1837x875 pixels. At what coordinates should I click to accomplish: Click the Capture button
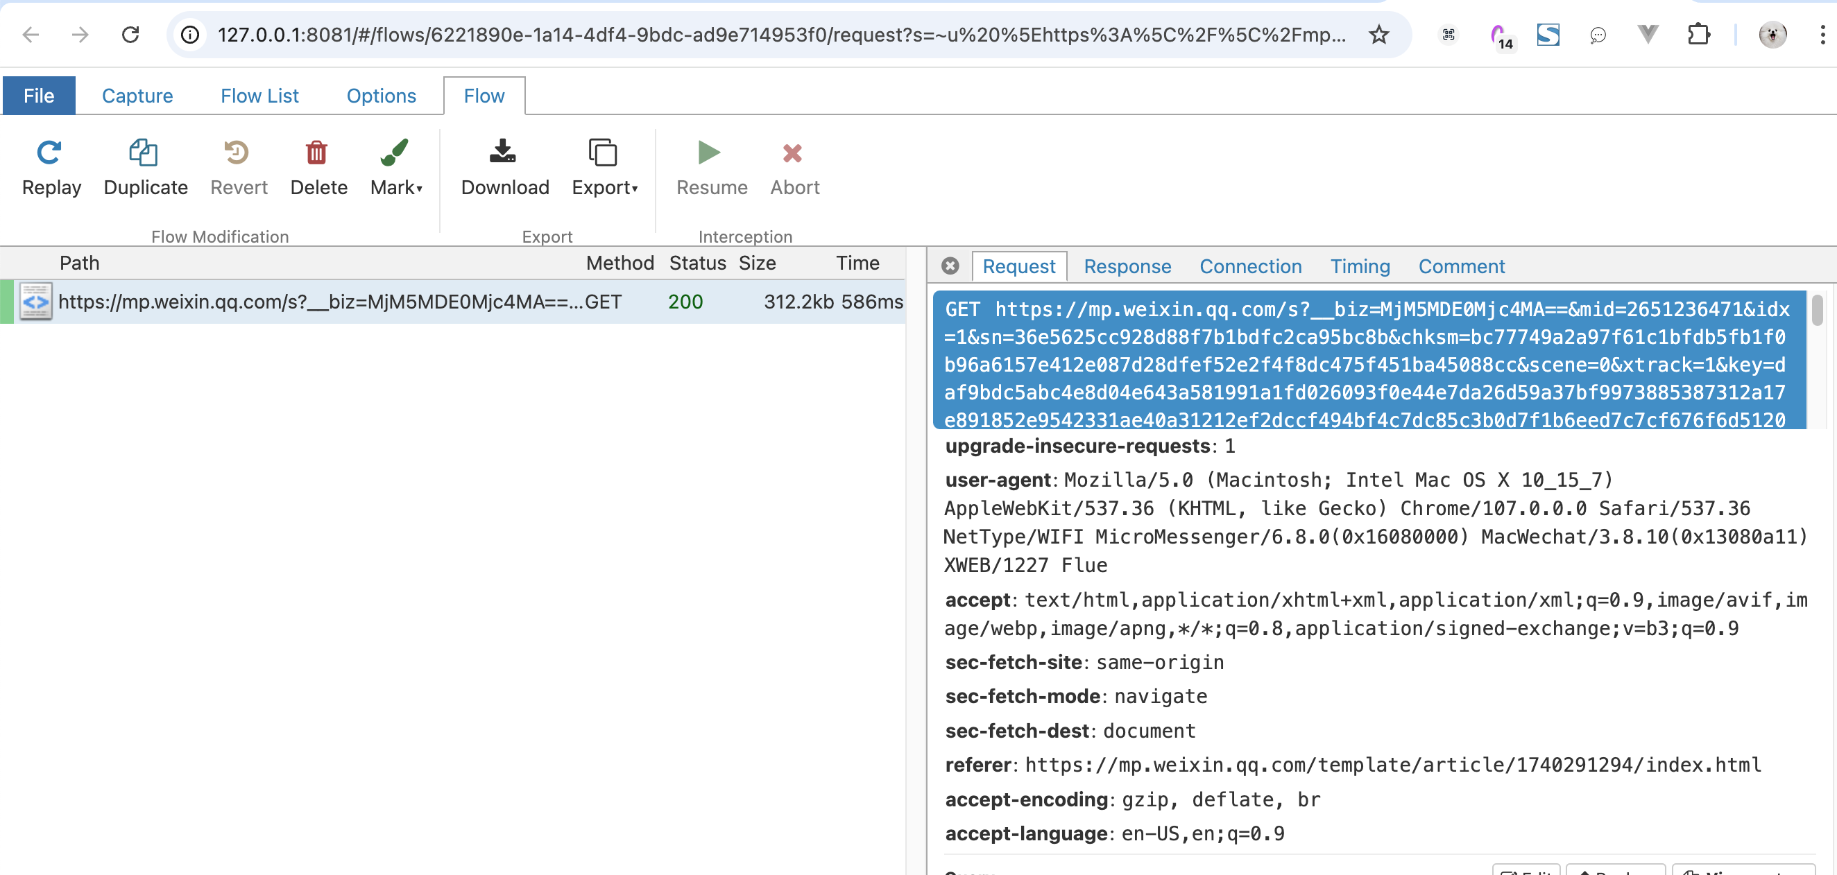pos(138,95)
